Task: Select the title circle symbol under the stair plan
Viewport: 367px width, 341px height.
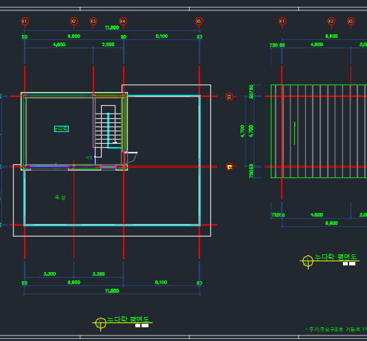Action: click(x=100, y=323)
